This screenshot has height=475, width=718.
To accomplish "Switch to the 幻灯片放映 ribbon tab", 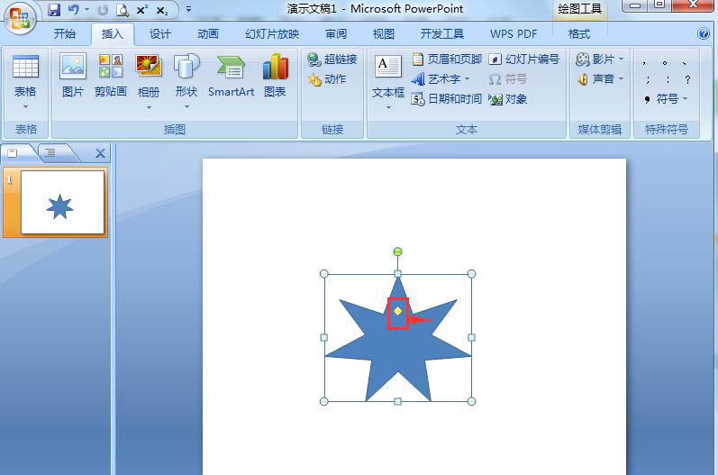I will coord(272,34).
